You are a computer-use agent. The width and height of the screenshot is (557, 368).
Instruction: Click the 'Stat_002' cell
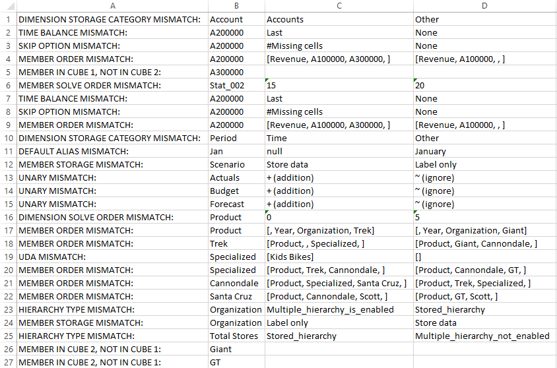(236, 86)
